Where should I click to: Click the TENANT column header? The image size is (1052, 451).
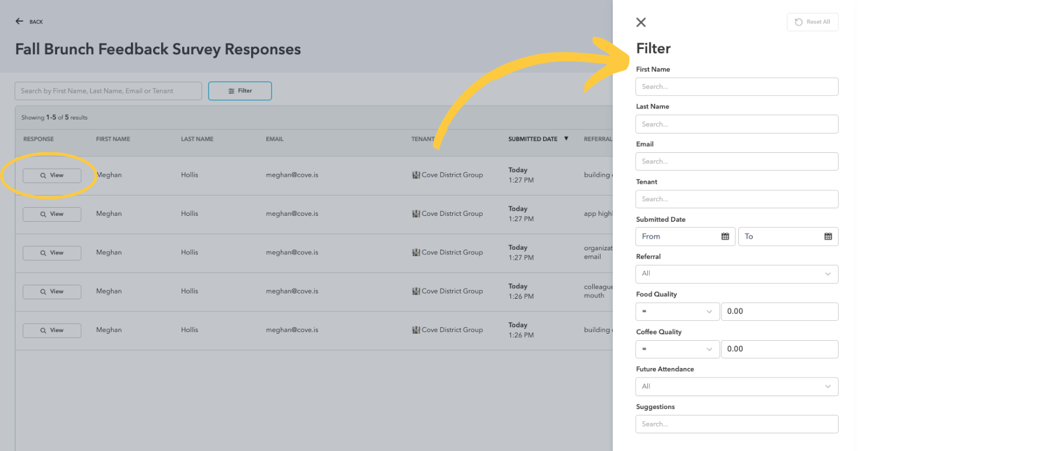coord(423,139)
